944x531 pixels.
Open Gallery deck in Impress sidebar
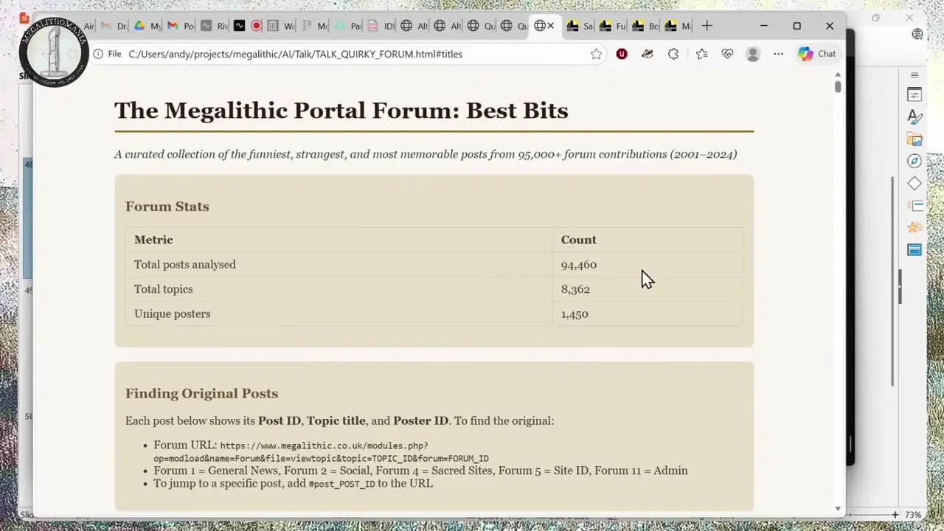click(914, 139)
